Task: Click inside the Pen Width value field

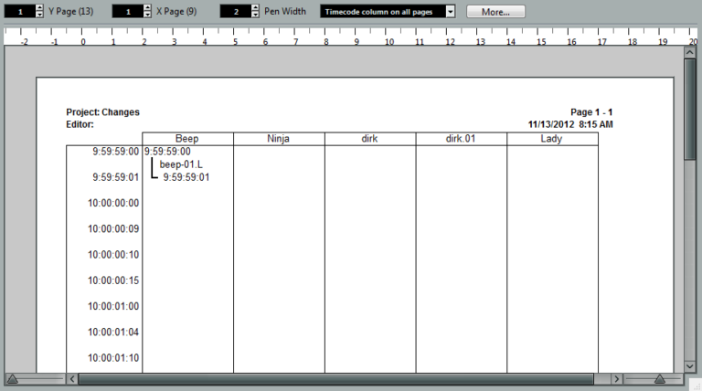Action: [235, 12]
